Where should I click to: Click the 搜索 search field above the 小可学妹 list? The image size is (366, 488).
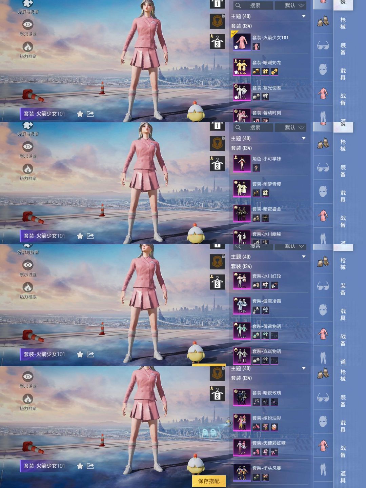tap(253, 127)
